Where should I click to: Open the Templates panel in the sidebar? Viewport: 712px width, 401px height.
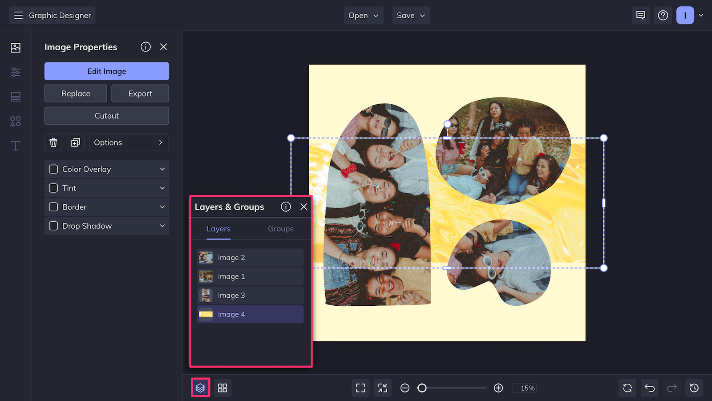tap(15, 97)
